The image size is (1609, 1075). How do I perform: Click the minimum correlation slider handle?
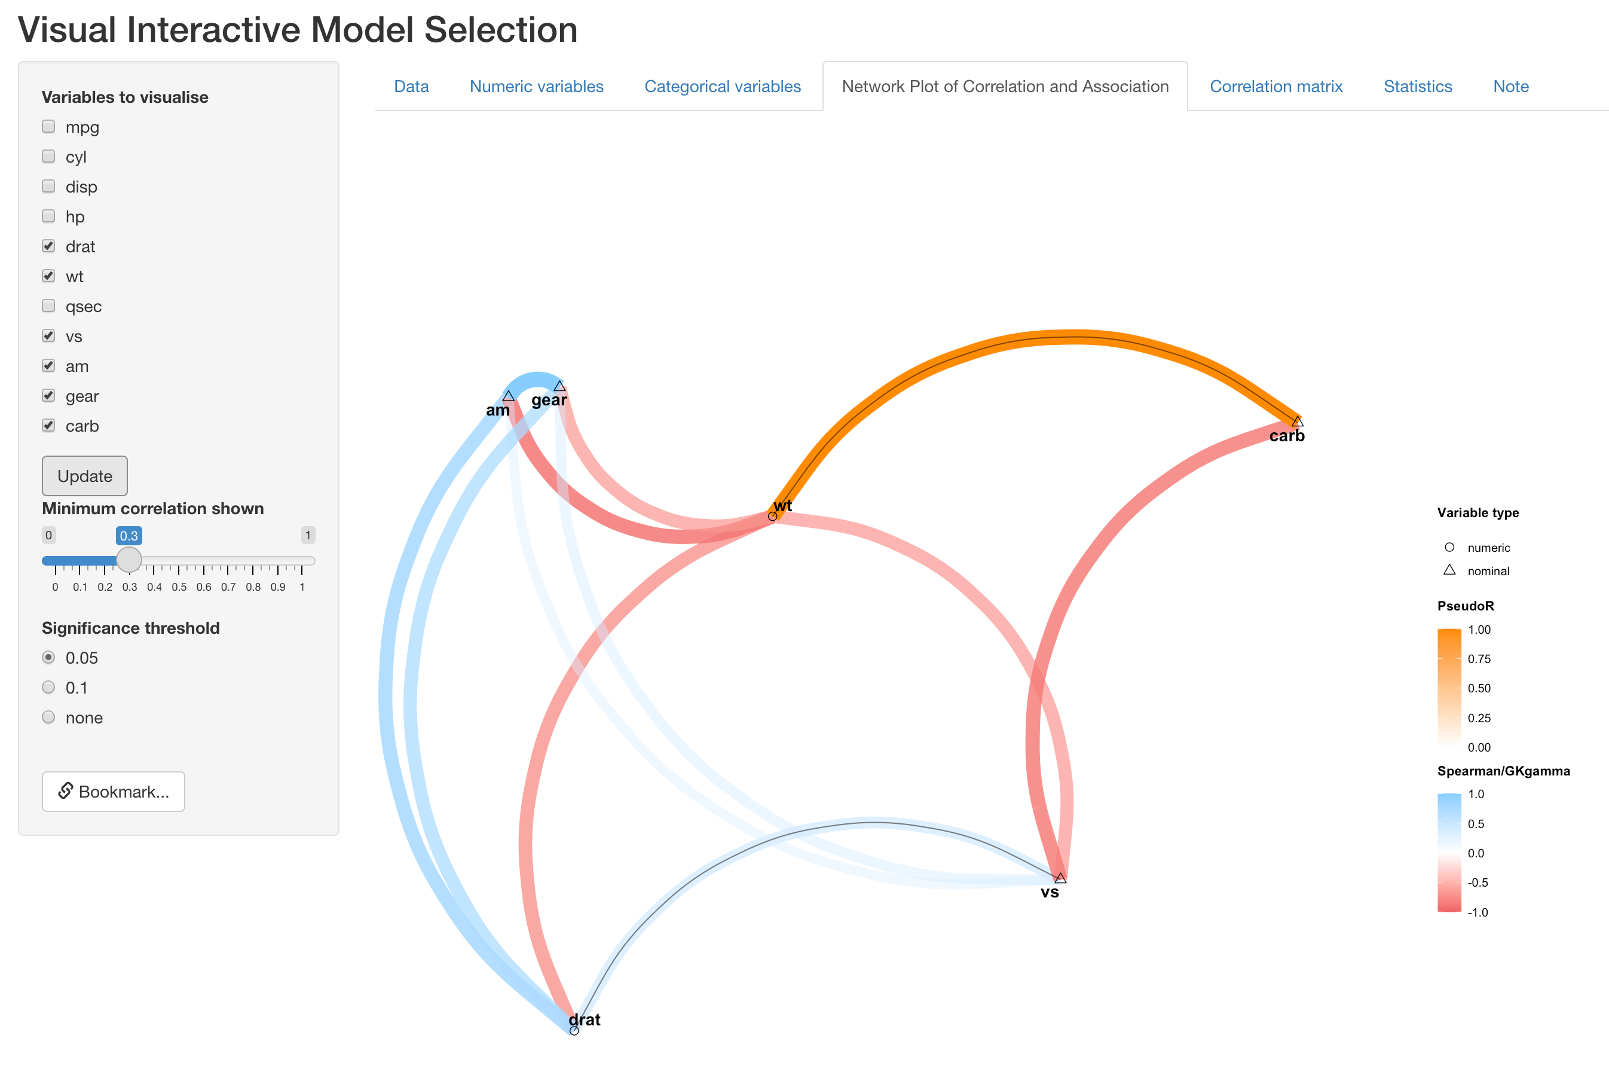point(129,560)
